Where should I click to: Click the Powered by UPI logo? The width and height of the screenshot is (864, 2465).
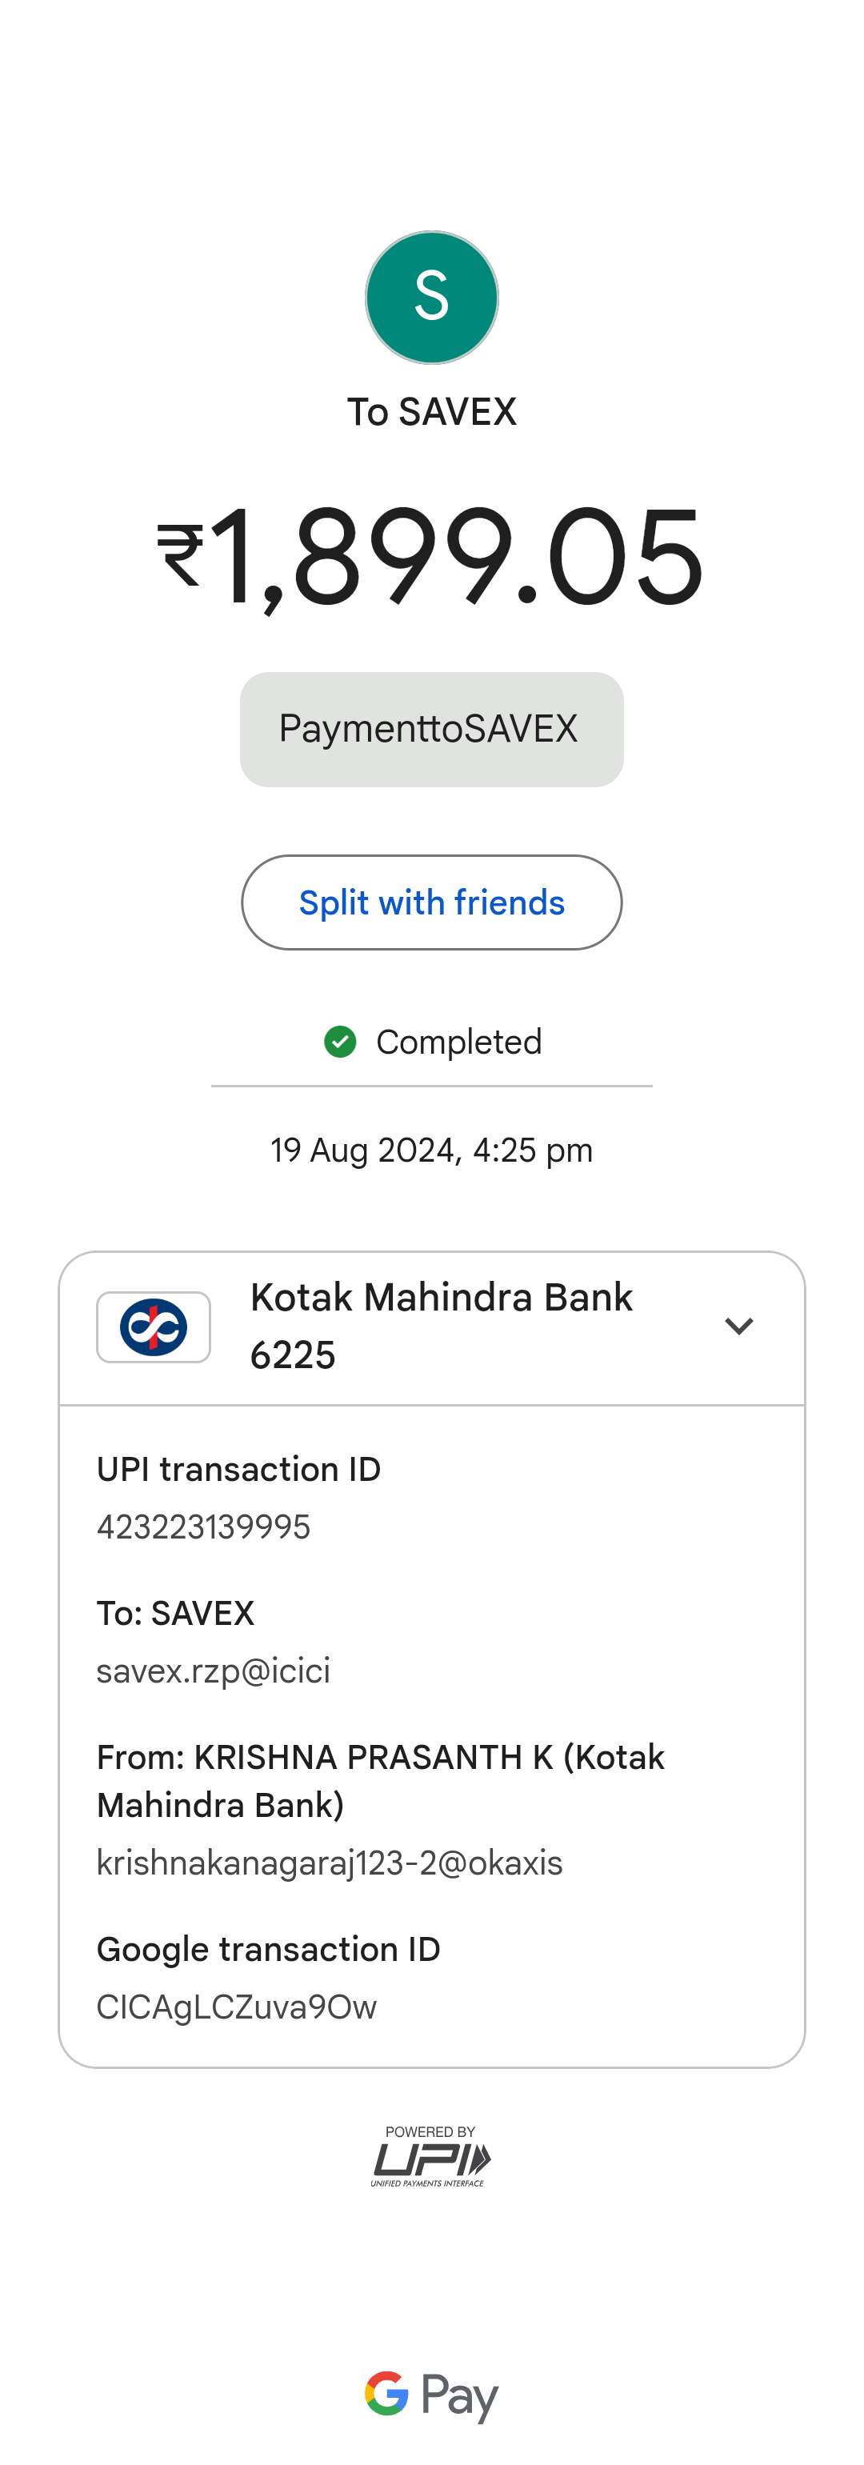click(x=431, y=2157)
